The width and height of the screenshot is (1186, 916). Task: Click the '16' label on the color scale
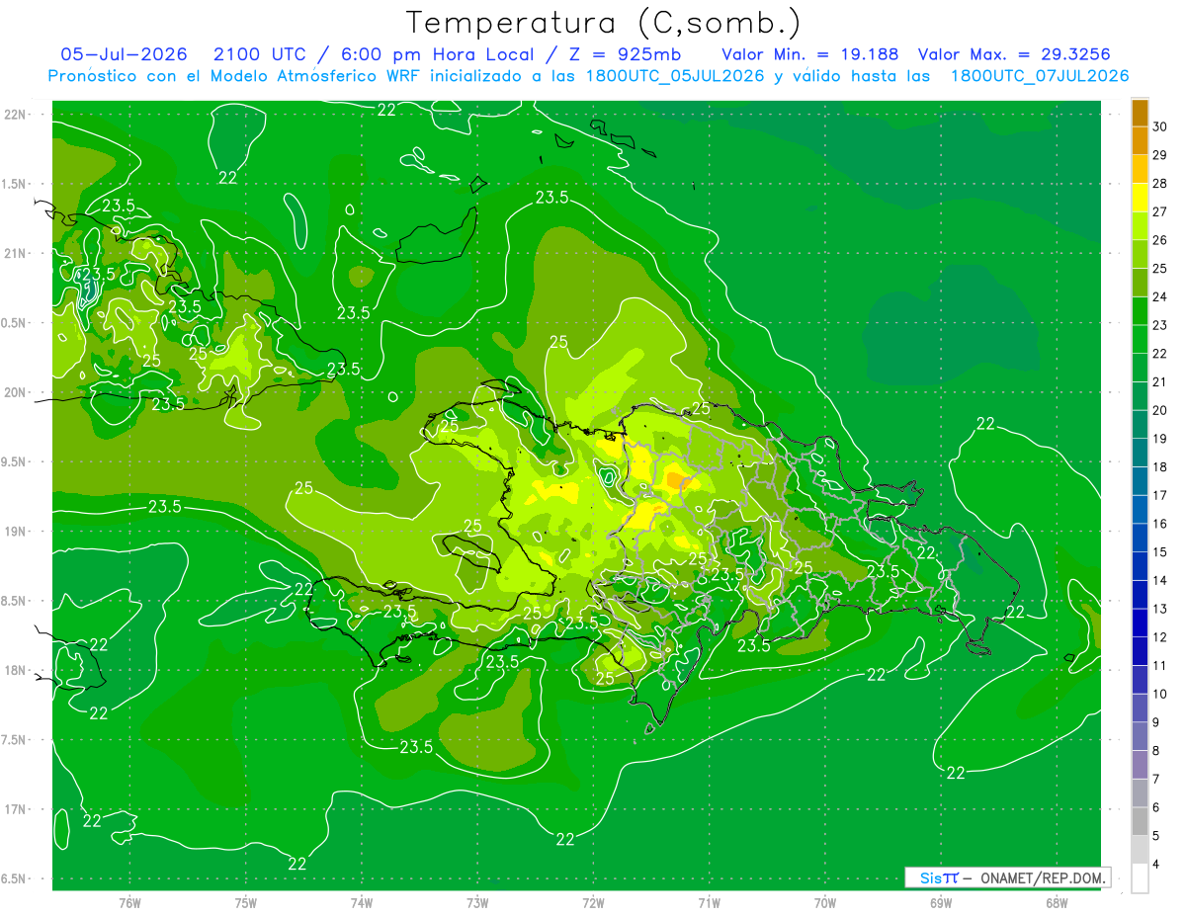pos(1159,524)
